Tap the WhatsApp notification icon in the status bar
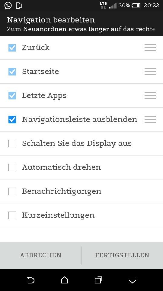This screenshot has width=163, height=291. coord(8,5)
